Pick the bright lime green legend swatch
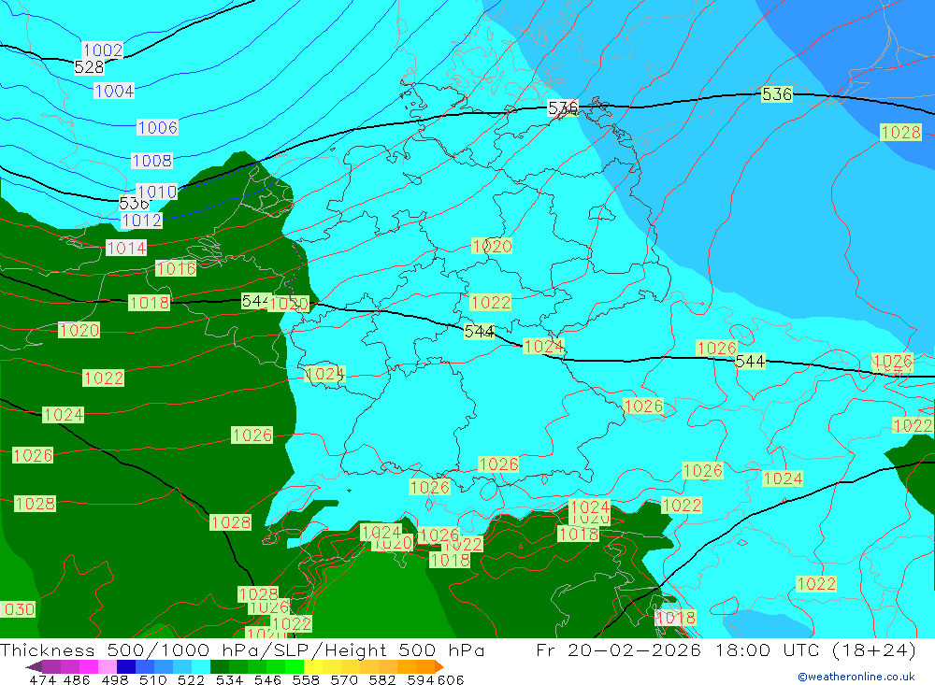The image size is (935, 685). pyautogui.click(x=295, y=666)
